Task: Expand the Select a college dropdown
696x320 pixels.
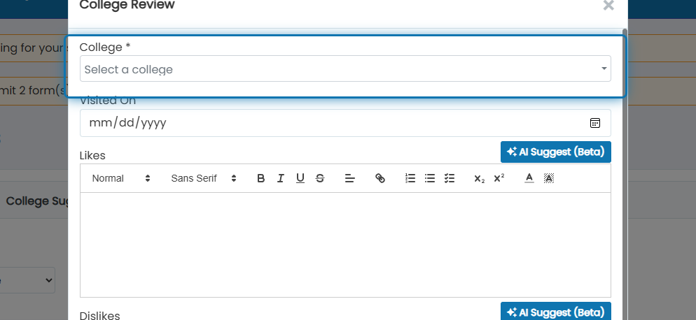Action: point(345,68)
